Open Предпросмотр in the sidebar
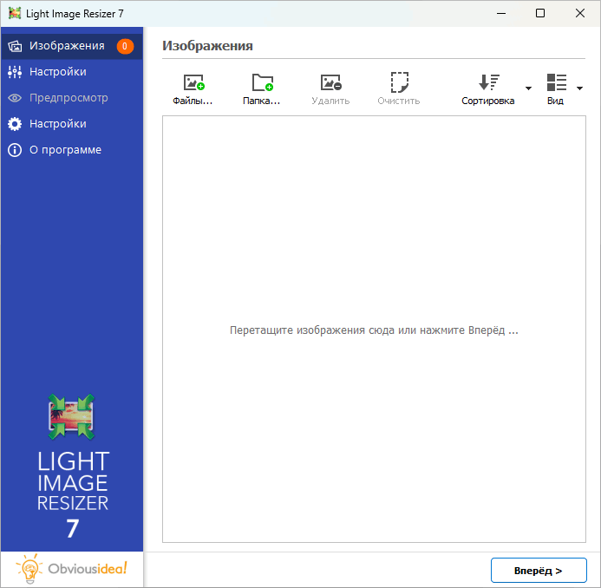The height and width of the screenshot is (588, 601). click(x=72, y=98)
